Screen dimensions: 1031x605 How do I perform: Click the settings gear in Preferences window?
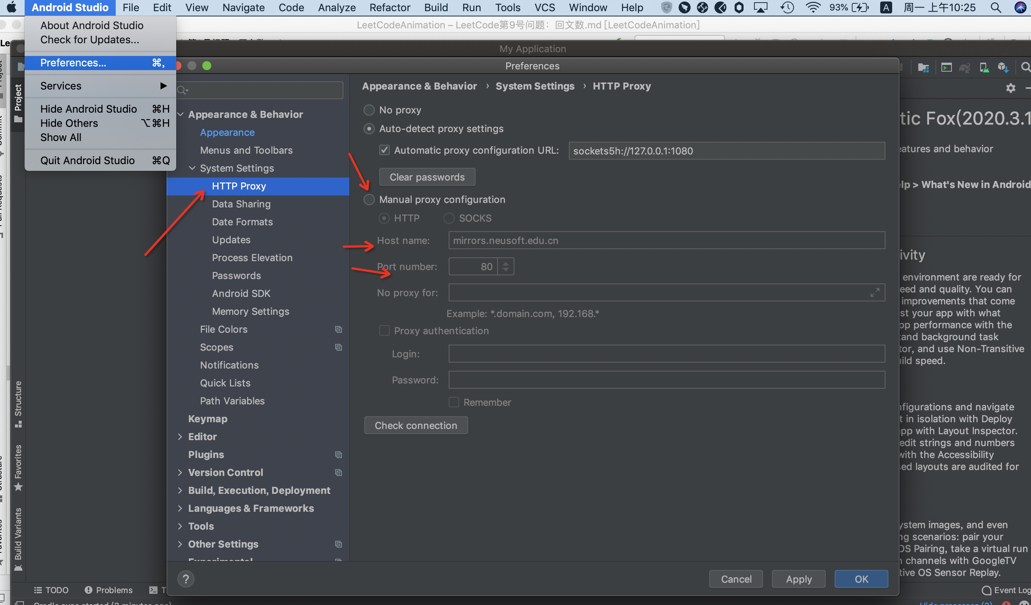point(1010,88)
